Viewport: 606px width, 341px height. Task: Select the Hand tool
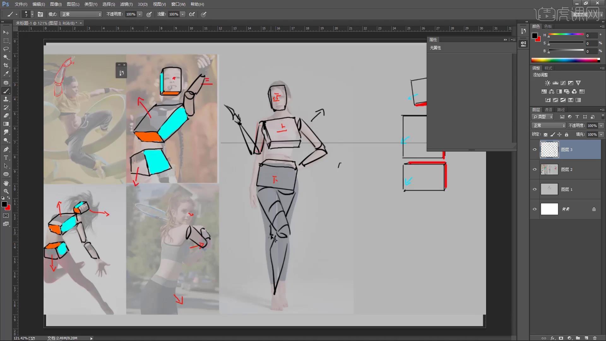[6, 183]
